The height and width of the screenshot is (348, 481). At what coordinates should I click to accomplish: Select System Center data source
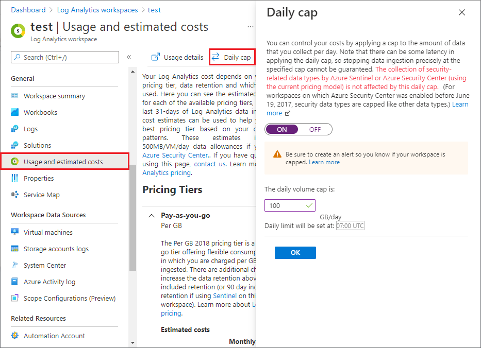click(x=44, y=265)
